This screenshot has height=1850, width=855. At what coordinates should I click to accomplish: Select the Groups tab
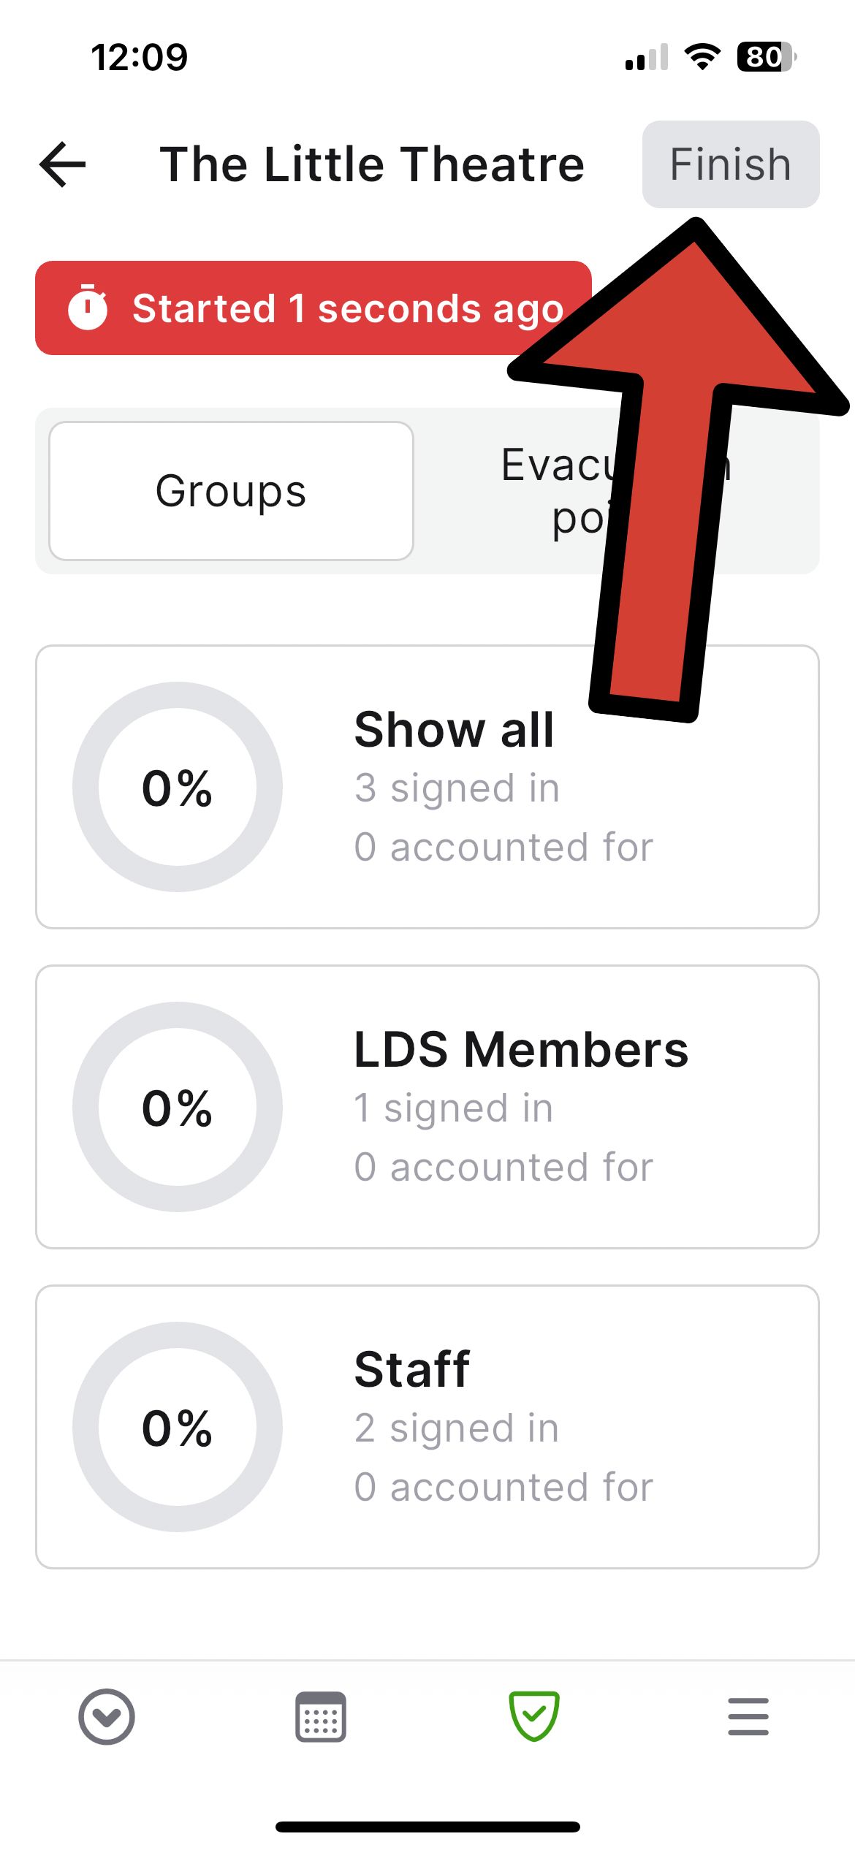tap(231, 491)
